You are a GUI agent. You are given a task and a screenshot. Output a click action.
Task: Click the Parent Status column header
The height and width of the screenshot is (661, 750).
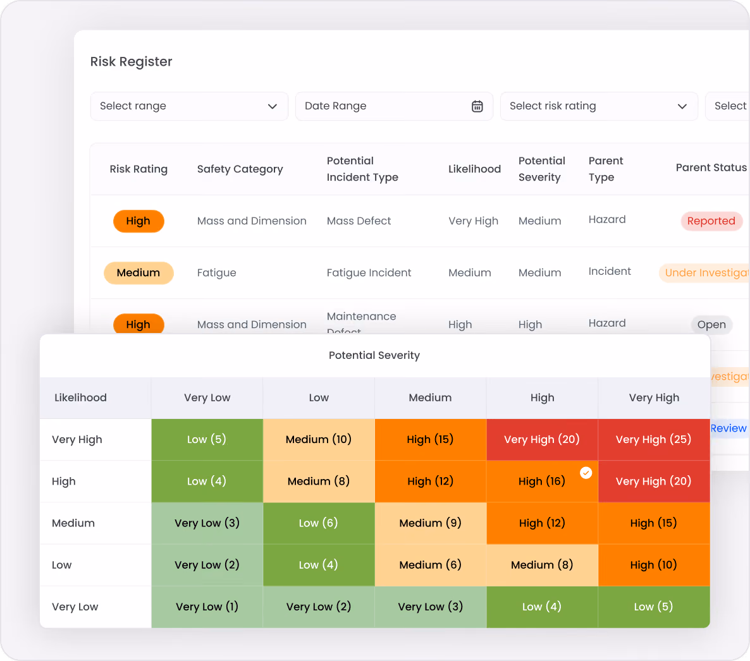[711, 167]
